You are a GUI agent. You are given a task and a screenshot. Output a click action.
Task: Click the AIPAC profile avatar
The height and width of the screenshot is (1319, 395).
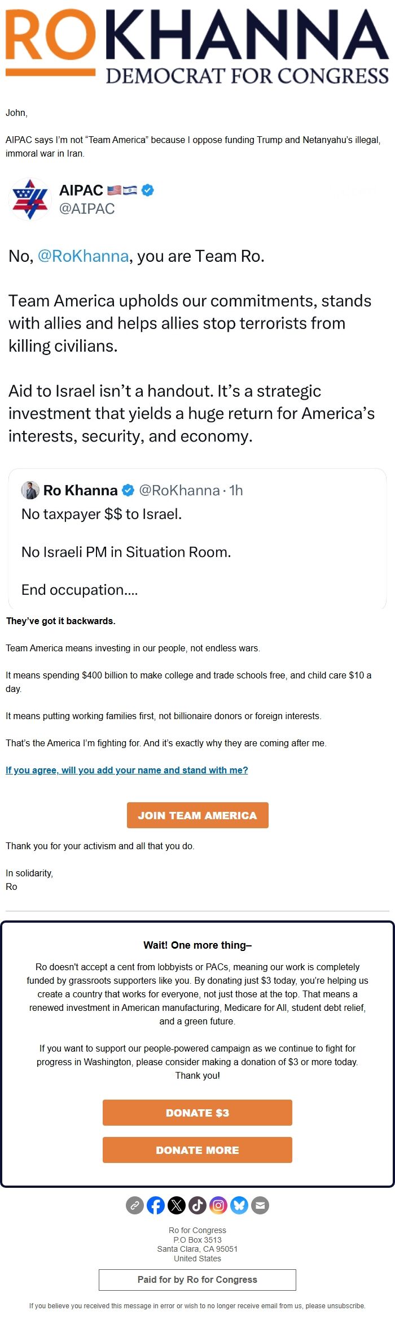[x=30, y=199]
